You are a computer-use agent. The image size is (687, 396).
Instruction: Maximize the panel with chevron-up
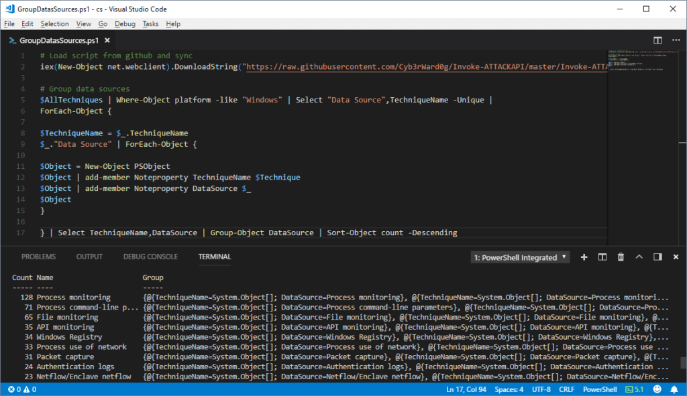(x=639, y=257)
